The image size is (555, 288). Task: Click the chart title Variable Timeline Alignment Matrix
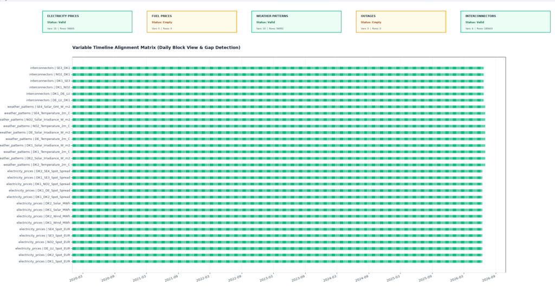tap(156, 48)
